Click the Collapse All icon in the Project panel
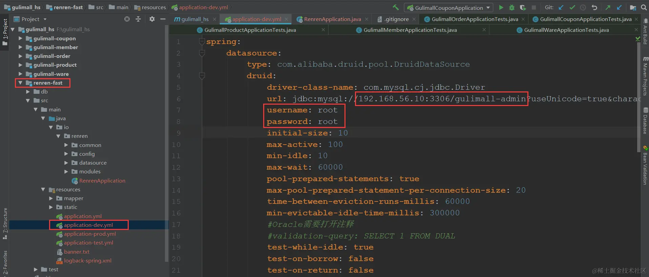The image size is (649, 277). 138,19
